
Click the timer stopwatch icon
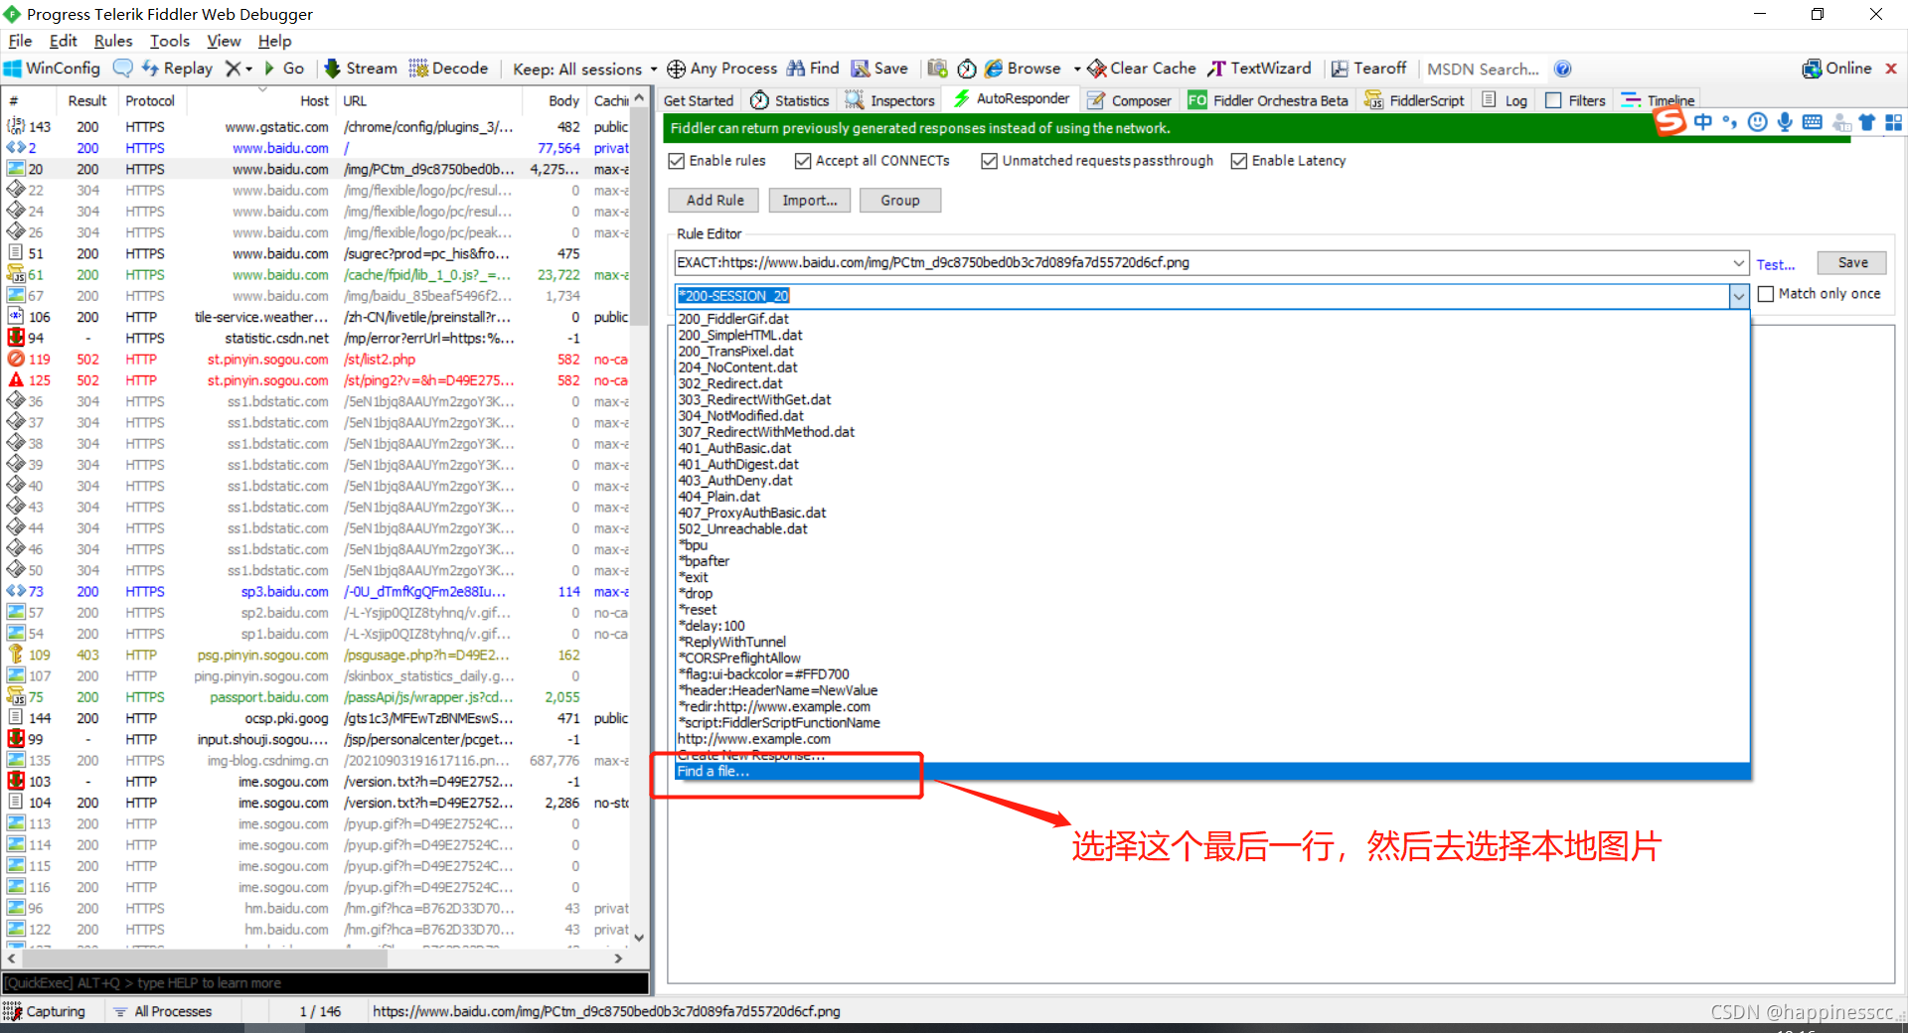pyautogui.click(x=966, y=69)
